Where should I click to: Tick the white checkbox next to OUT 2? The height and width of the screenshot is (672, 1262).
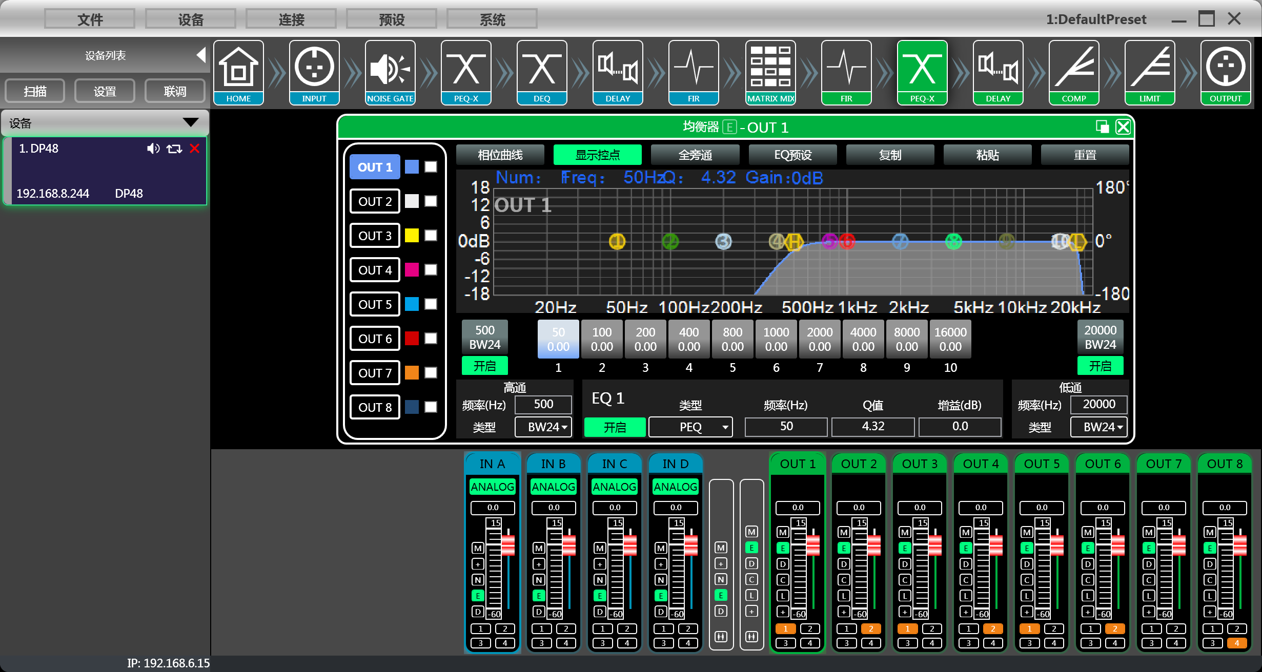point(431,201)
